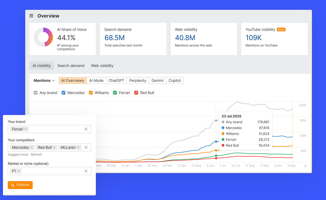Screen dimensions: 326x200
Task: Open the Gemini tab
Action: point(157,80)
